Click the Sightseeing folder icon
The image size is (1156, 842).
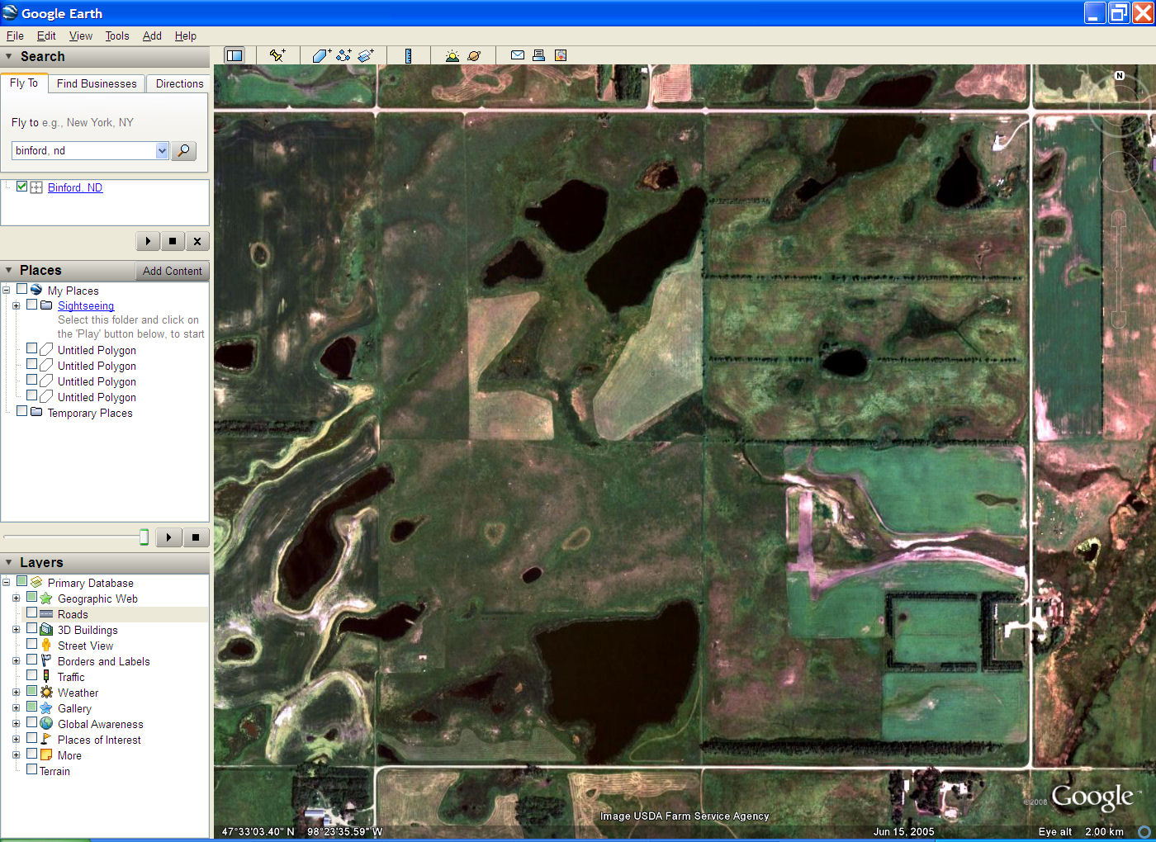click(46, 305)
